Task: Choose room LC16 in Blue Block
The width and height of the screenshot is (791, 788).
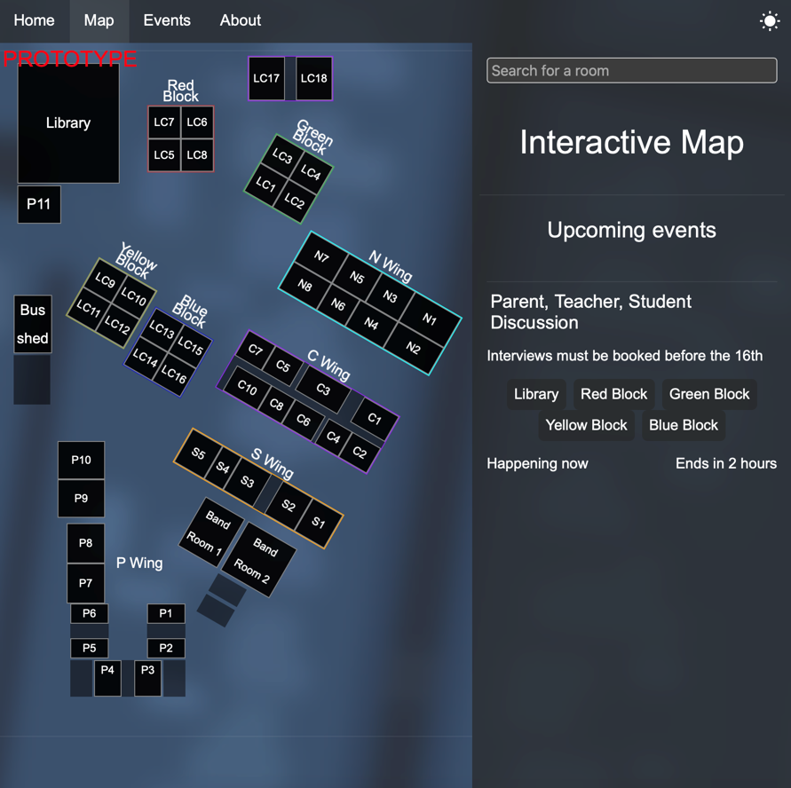Action: pos(174,374)
